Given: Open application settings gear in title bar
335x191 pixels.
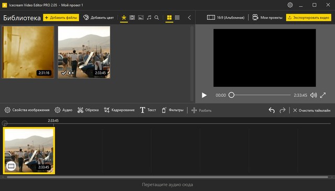Looking at the screenshot, I should pyautogui.click(x=290, y=5).
